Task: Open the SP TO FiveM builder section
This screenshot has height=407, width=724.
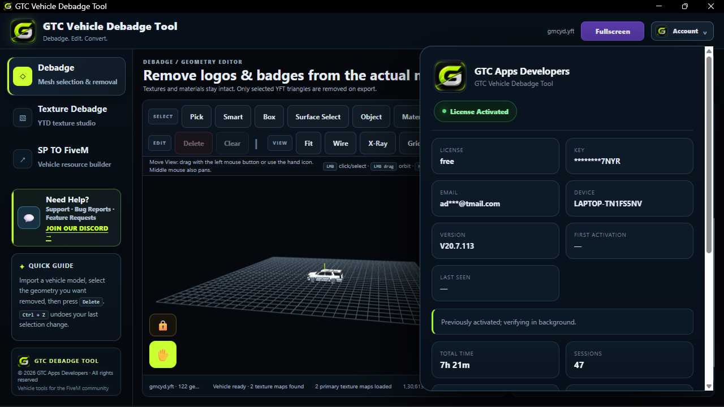Action: click(67, 157)
